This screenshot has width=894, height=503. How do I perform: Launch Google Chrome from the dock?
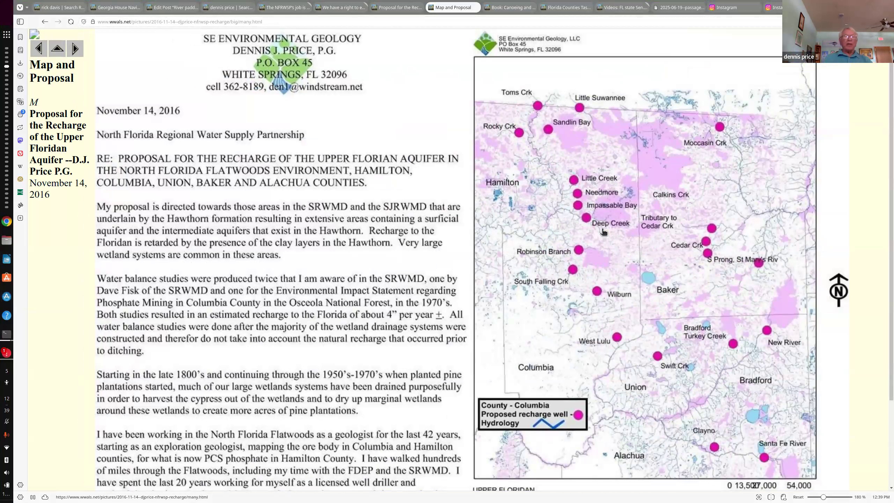6,221
